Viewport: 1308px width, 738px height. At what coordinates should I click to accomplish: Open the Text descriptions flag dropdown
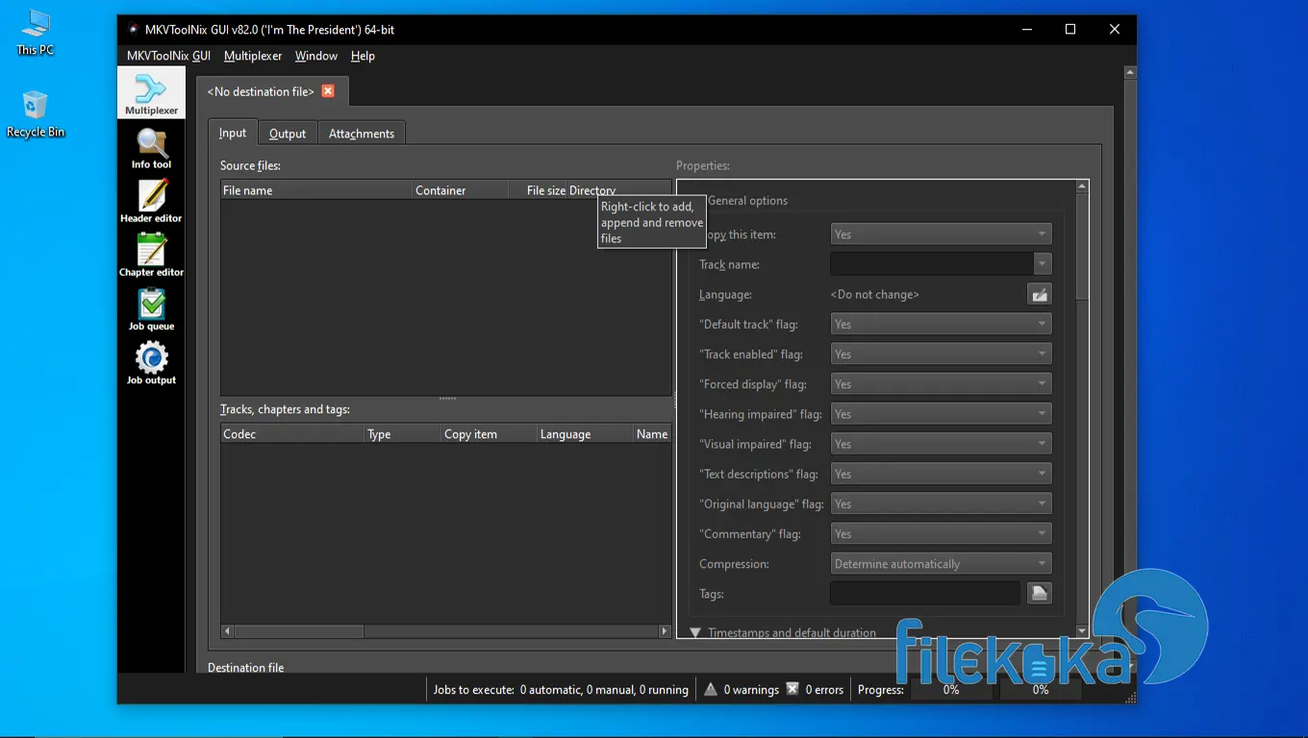pos(941,474)
